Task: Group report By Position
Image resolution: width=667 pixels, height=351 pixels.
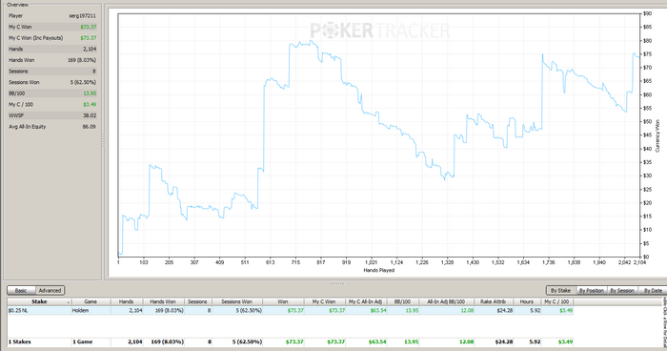Action: [x=592, y=291]
